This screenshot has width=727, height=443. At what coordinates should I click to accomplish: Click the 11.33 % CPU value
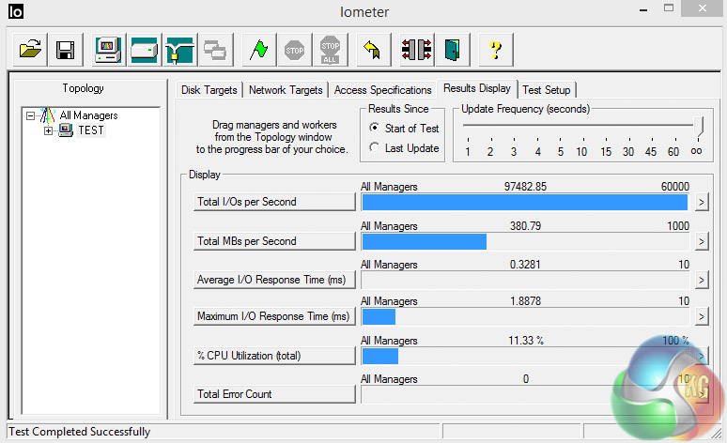pos(526,341)
